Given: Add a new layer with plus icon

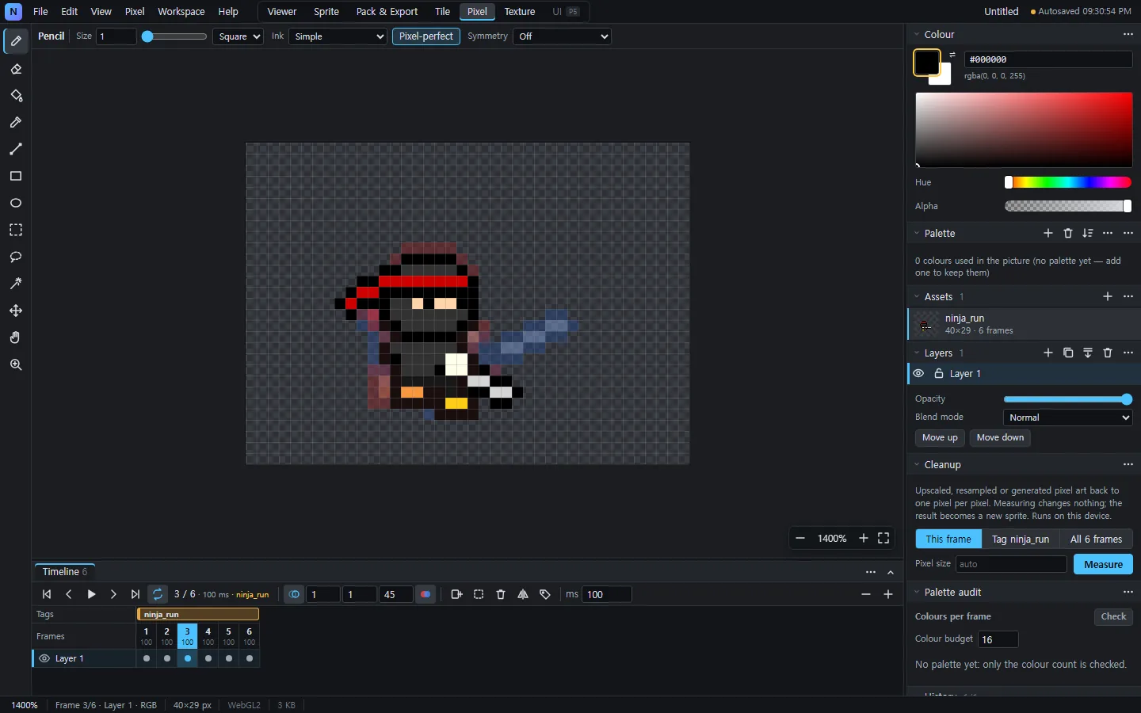Looking at the screenshot, I should (1048, 353).
